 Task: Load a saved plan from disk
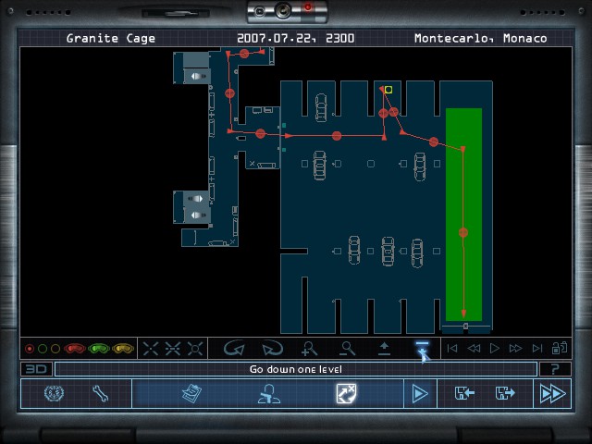point(464,393)
